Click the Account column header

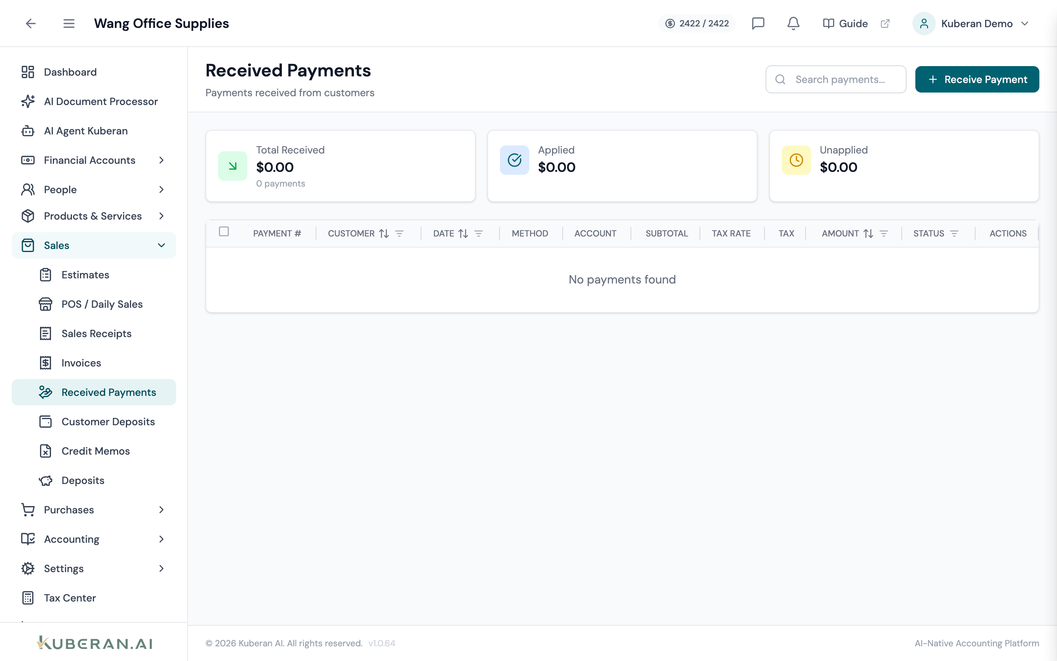595,234
